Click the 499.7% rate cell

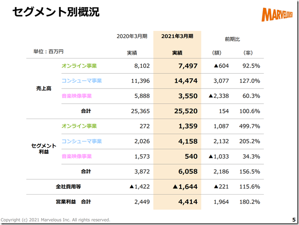click(x=249, y=126)
